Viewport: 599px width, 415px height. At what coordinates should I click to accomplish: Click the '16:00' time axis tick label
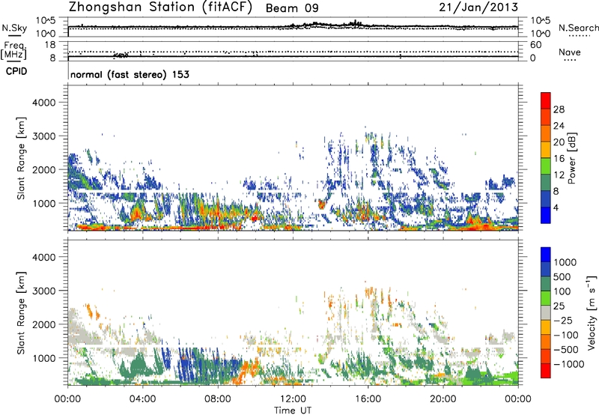(x=368, y=399)
